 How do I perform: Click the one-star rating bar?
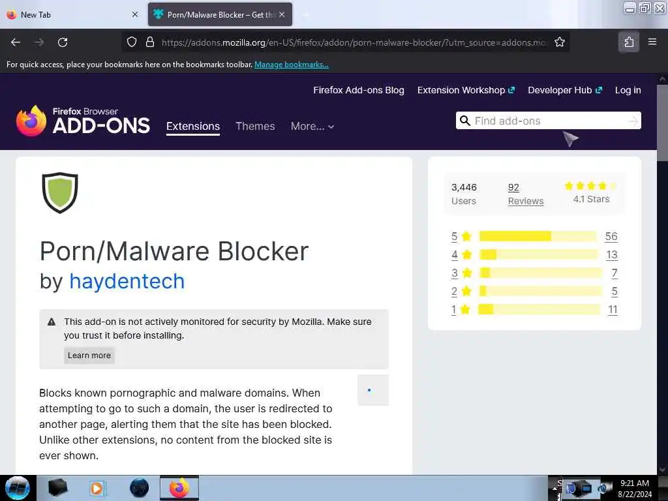click(539, 309)
